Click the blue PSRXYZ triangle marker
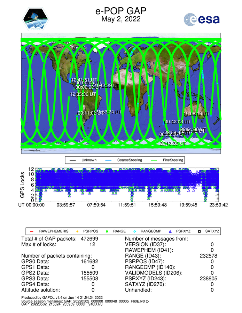The width and height of the screenshot is (242, 313). (x=170, y=231)
